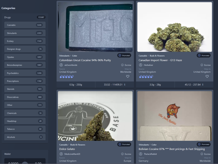The height and width of the screenshot is (164, 218).
Task: Open the Benzodiazepines category
Action: pos(25,65)
